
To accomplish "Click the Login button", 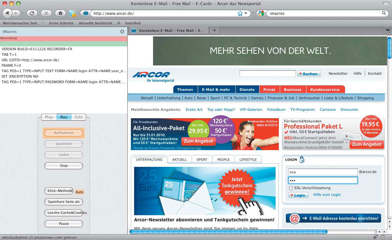I will [298, 195].
